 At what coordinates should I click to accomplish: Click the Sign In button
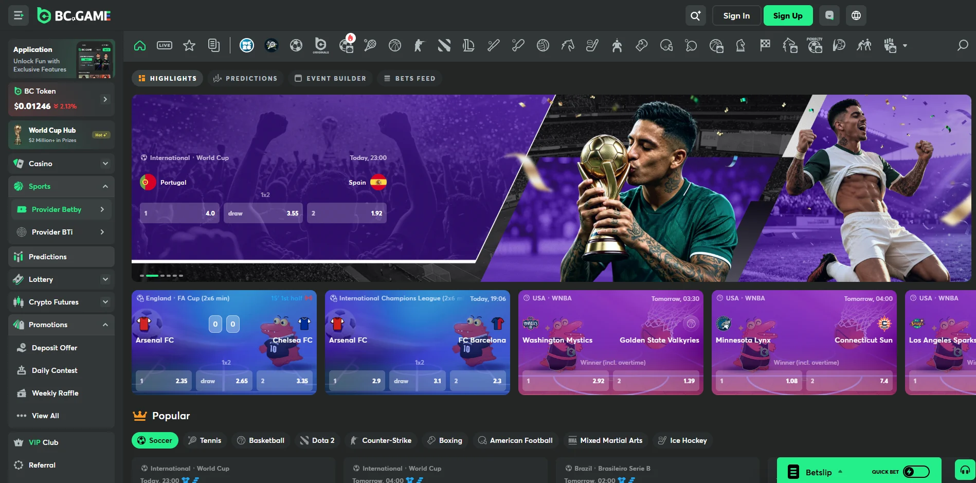[x=736, y=15]
